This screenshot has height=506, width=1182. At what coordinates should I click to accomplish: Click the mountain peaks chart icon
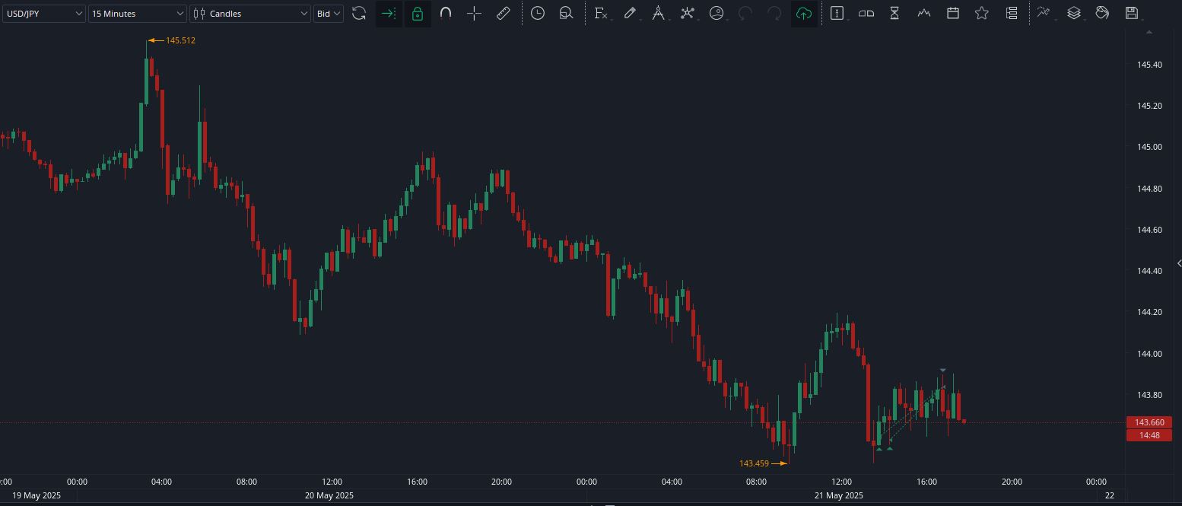923,14
